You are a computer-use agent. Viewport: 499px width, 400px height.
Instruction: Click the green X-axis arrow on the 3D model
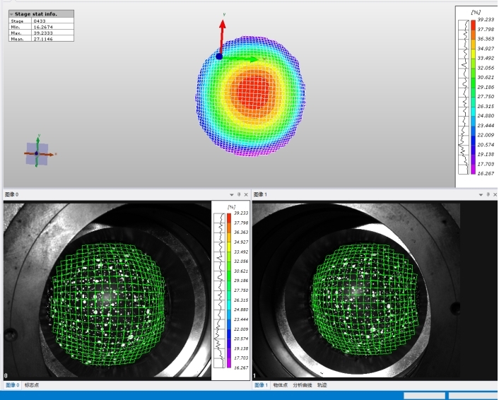247,59
